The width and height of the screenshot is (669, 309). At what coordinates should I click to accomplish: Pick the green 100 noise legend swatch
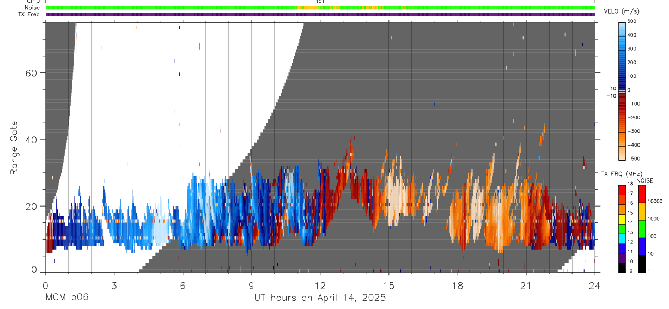pos(642,228)
